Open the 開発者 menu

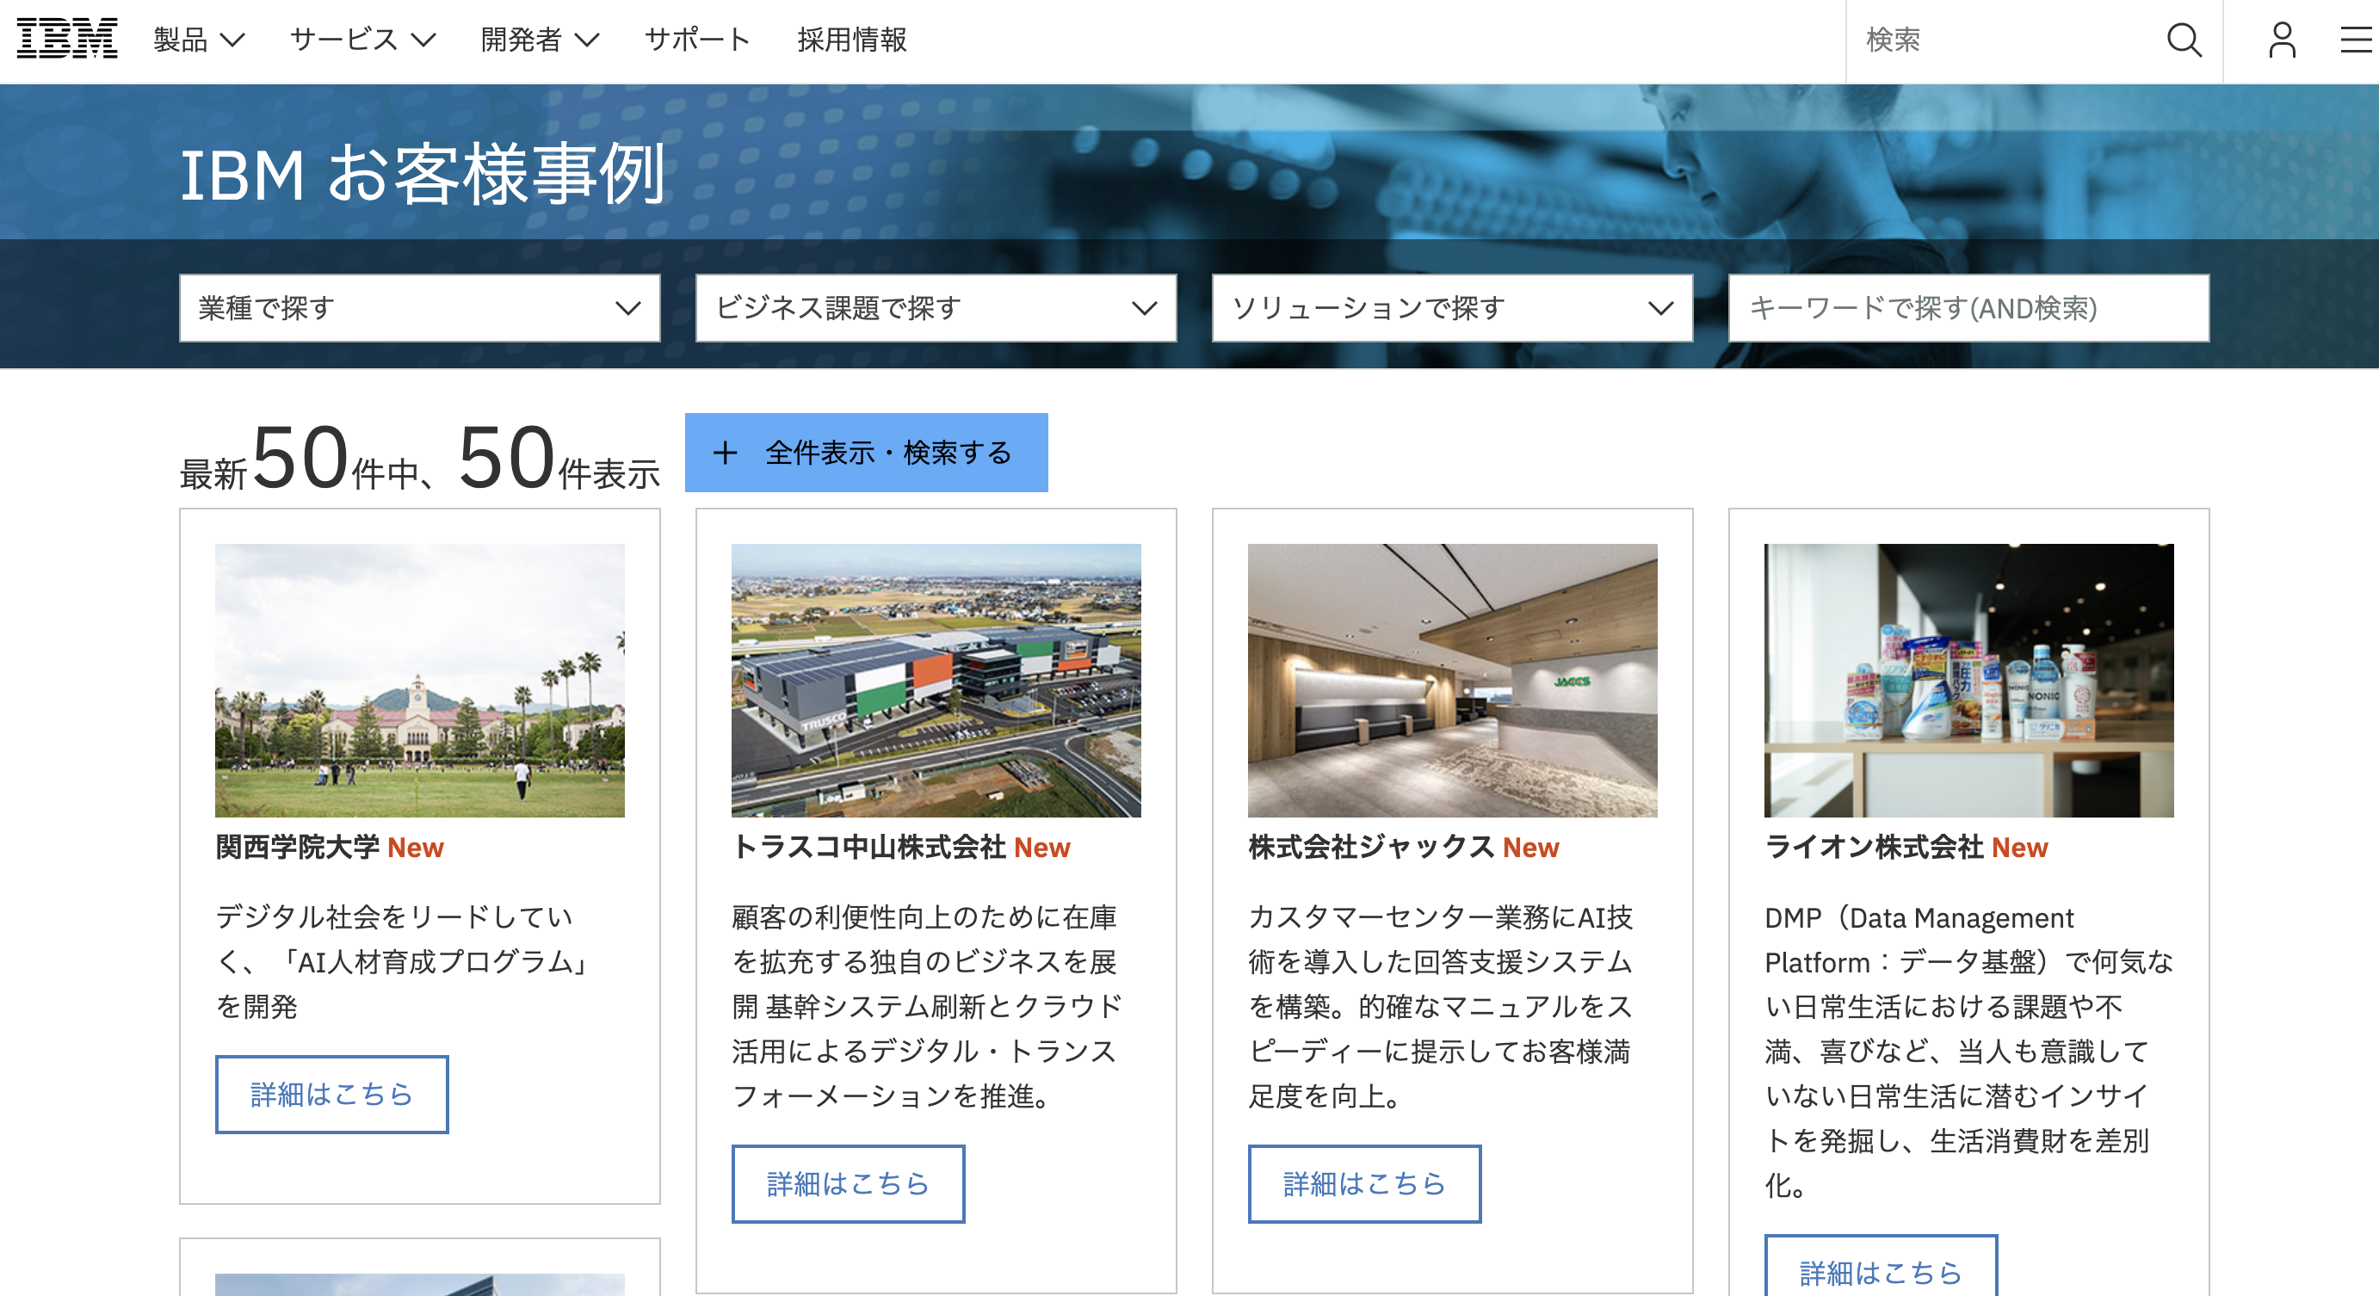point(541,40)
